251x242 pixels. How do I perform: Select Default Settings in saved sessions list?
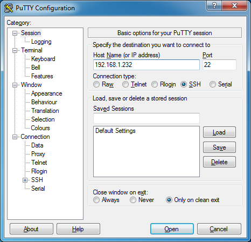pos(115,131)
